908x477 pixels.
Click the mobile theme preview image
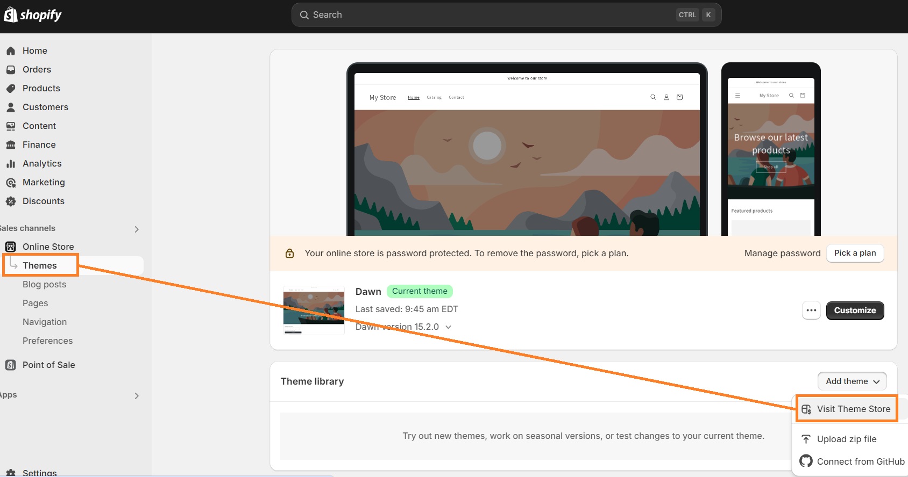771,149
